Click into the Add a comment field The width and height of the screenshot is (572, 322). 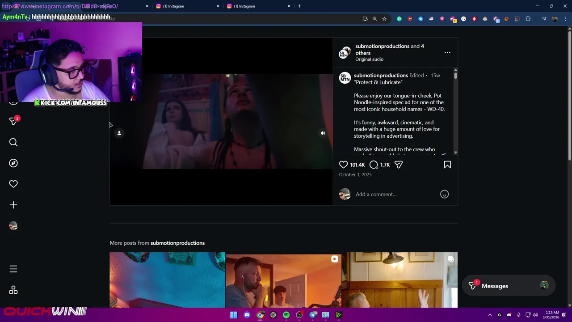coord(395,194)
